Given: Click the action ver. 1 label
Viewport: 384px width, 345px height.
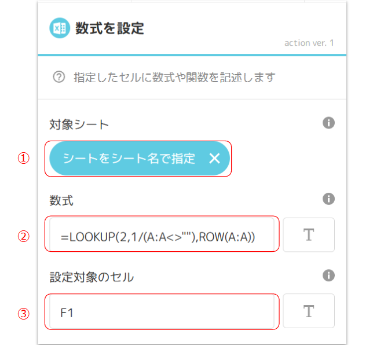Looking at the screenshot, I should pyautogui.click(x=309, y=43).
